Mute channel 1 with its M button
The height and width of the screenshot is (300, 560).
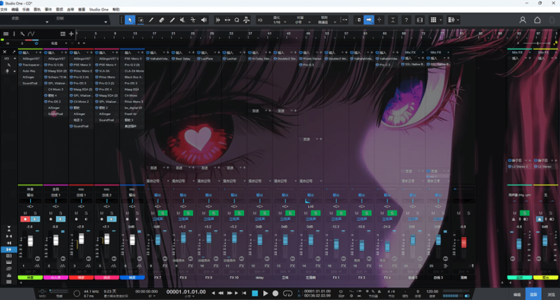coord(25,213)
